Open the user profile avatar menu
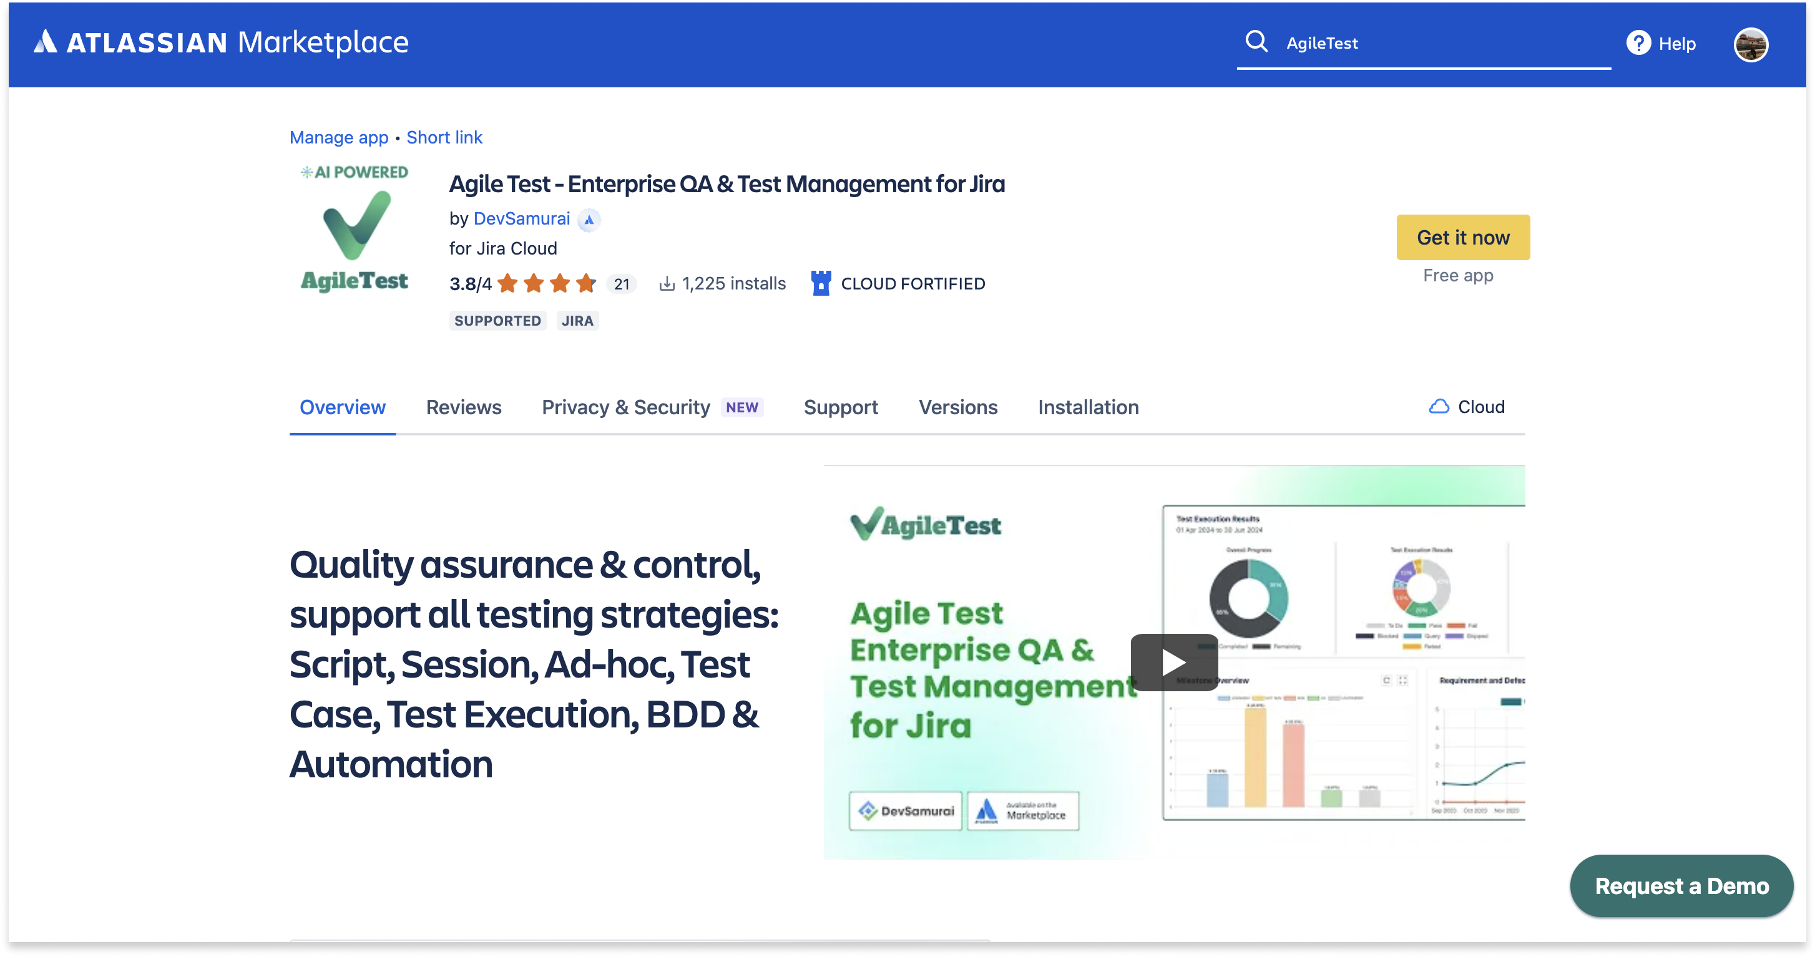 click(x=1750, y=44)
